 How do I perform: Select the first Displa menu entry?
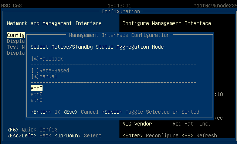coord(16,41)
